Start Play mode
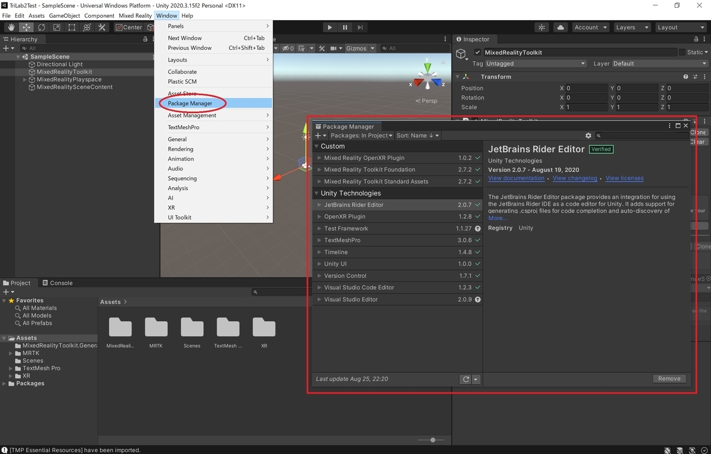 pyautogui.click(x=329, y=27)
